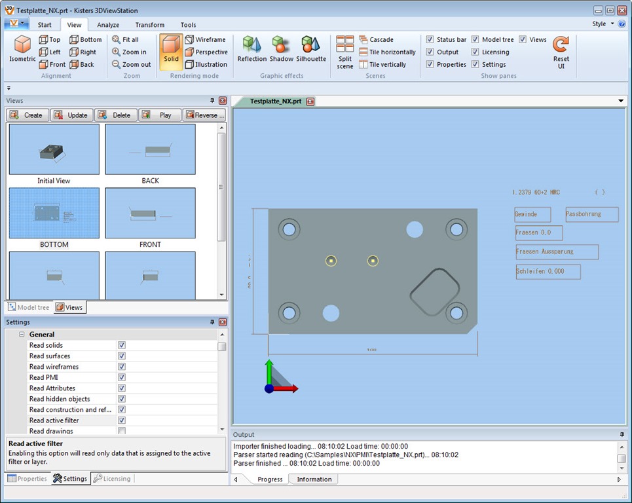This screenshot has height=503, width=632.
Task: Uncheck Read hidden objects option
Action: tap(122, 399)
